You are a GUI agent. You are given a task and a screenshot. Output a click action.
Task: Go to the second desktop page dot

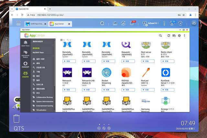pyautogui.click(x=104, y=124)
